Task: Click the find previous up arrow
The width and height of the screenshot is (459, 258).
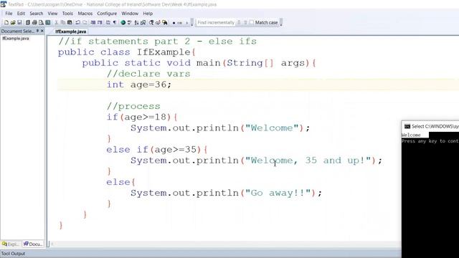Action: [x=245, y=22]
